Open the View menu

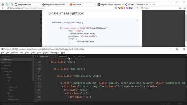click(27, 52)
